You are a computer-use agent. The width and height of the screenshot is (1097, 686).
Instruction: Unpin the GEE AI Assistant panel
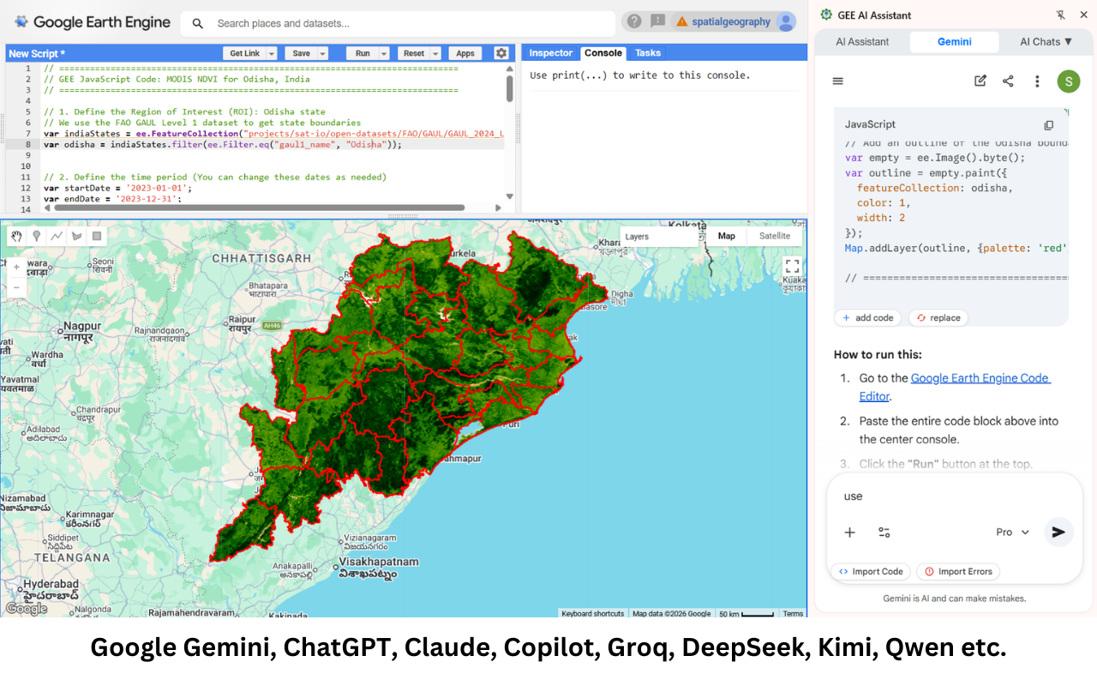point(1060,15)
